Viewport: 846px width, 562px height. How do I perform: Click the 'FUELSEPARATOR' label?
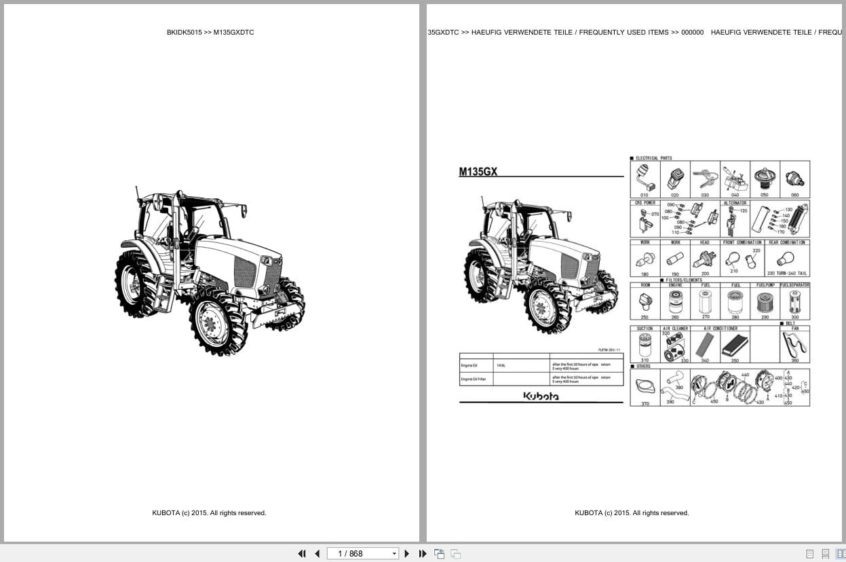795,285
